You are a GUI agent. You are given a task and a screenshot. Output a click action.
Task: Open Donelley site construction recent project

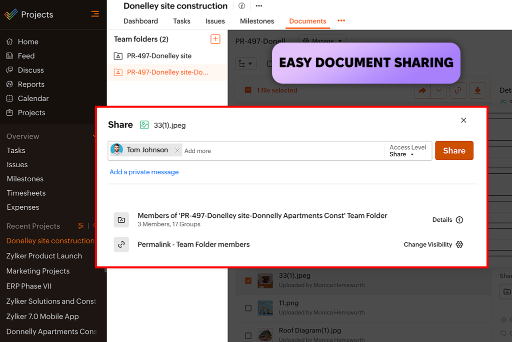[x=50, y=241]
